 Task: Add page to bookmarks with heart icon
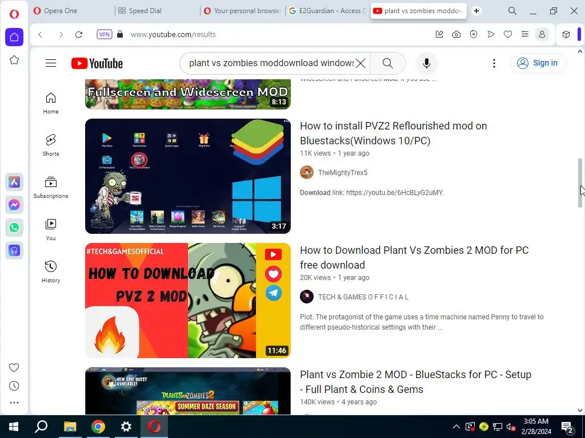(508, 35)
